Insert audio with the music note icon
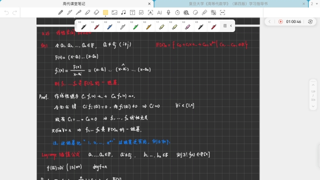 [x=123, y=12]
